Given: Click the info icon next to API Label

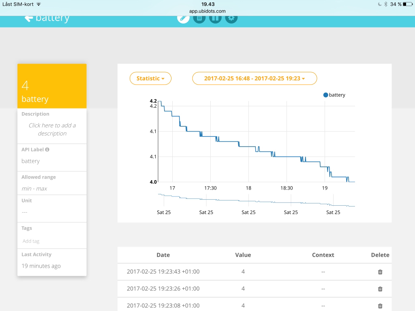Looking at the screenshot, I should [x=47, y=149].
